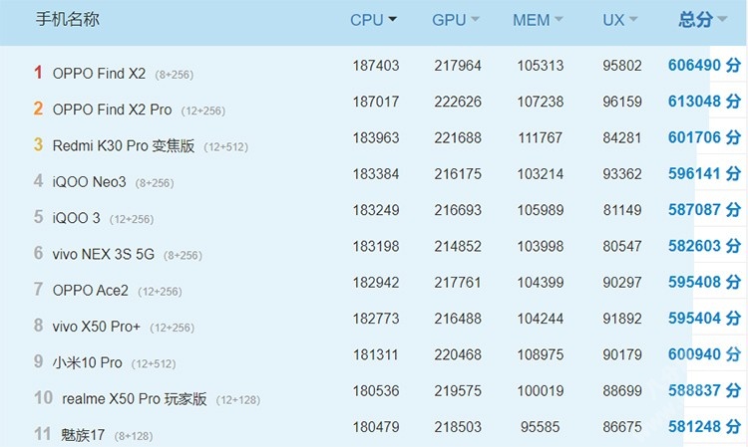Click the 手机名称 column header
748x447 pixels.
[x=67, y=19]
